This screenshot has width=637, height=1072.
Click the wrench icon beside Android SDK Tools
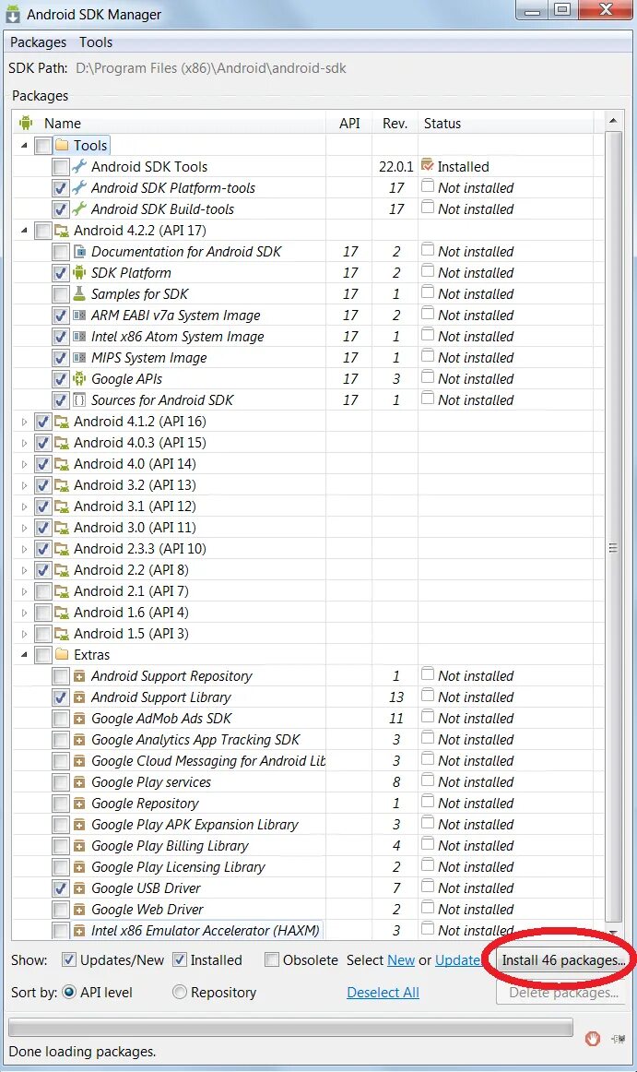(79, 166)
